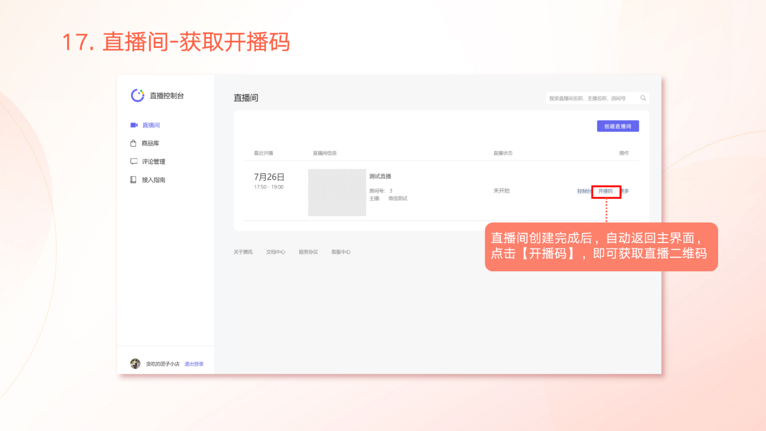The height and width of the screenshot is (431, 766).
Task: Click 退出登录 link
Action: click(x=194, y=364)
